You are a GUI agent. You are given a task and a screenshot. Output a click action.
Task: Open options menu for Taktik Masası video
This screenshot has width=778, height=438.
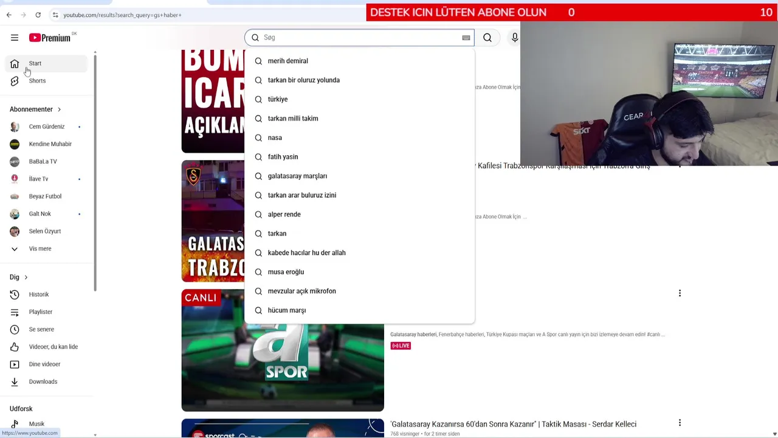(680, 423)
